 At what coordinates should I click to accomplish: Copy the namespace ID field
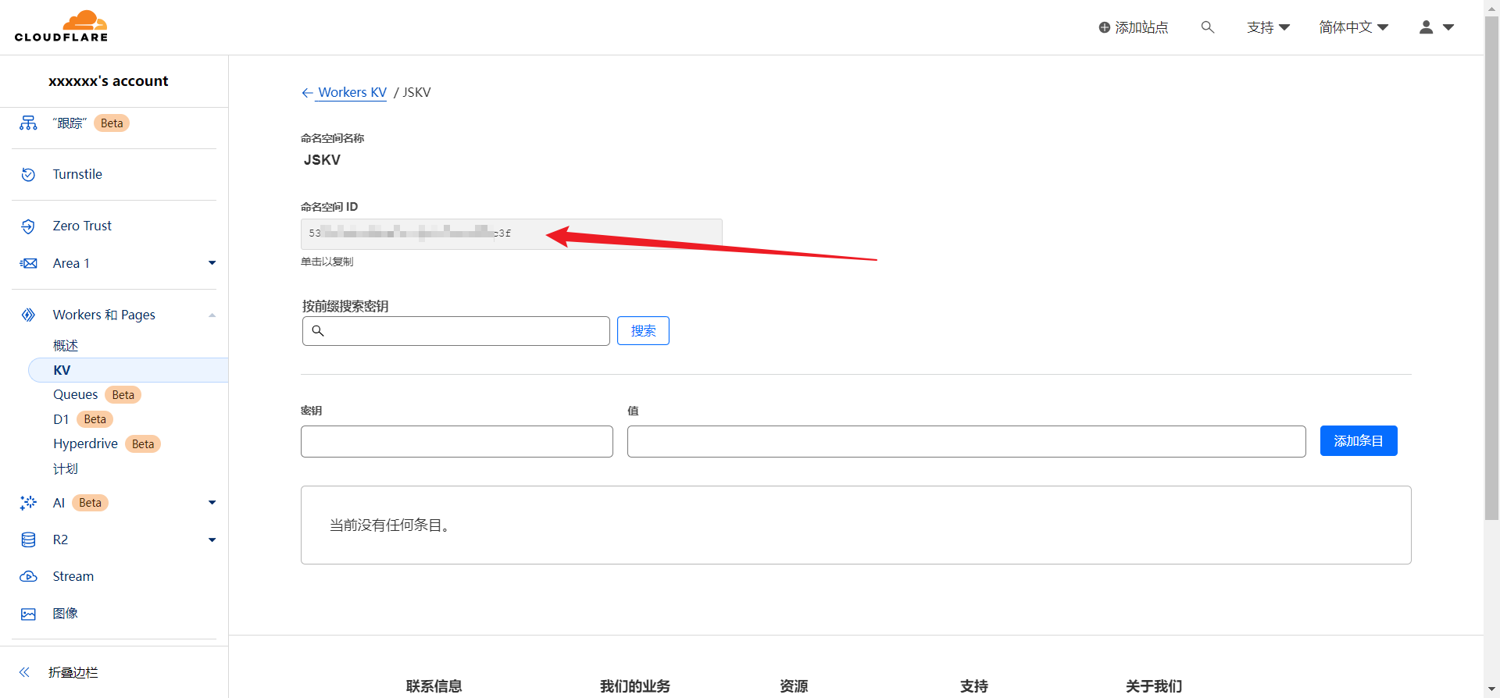[x=512, y=234]
